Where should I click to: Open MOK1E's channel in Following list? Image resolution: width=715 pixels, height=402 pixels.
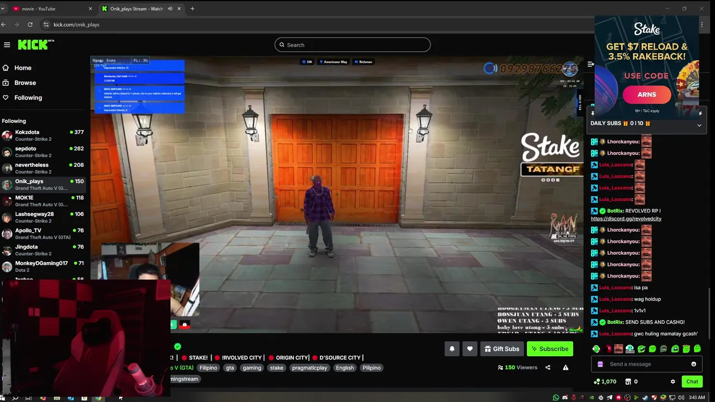click(x=43, y=201)
